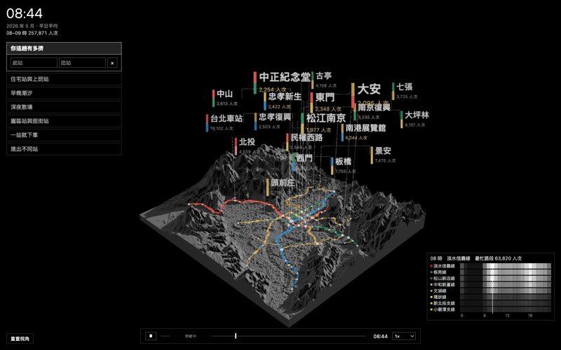The width and height of the screenshot is (561, 350).
Task: Select the 古亭 station label
Action: coord(324,76)
